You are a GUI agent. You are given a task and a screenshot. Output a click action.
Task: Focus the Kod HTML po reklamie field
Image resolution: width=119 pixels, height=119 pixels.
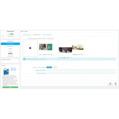click(81, 73)
